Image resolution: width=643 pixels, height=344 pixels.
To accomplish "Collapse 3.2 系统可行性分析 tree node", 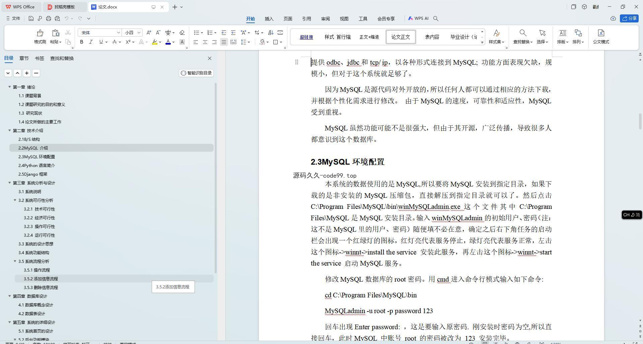I will point(15,200).
